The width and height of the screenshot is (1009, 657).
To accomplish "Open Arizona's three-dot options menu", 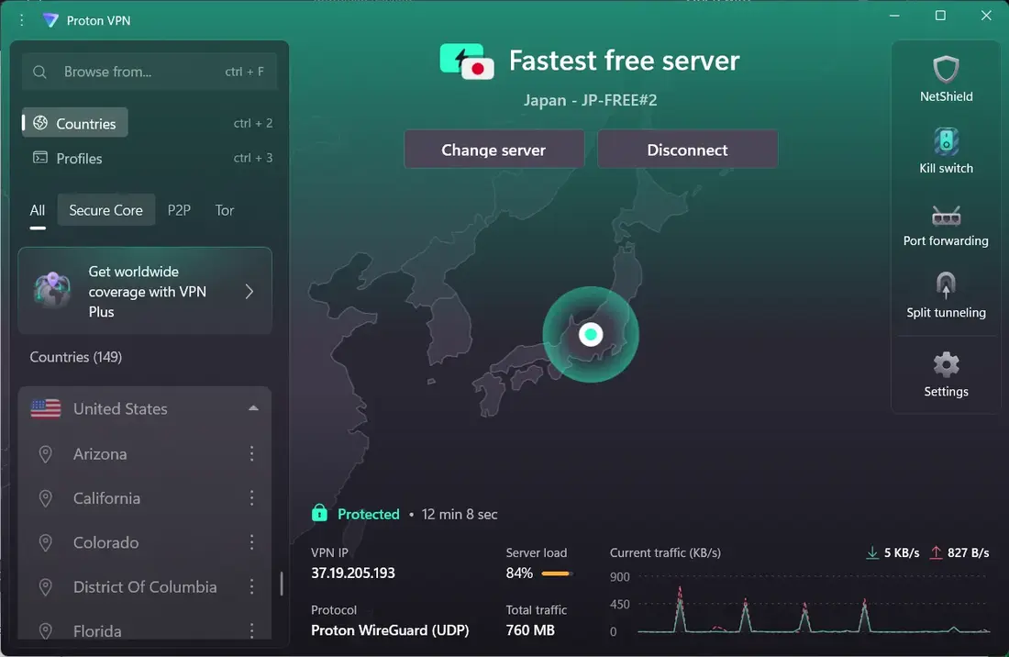I will pos(251,453).
